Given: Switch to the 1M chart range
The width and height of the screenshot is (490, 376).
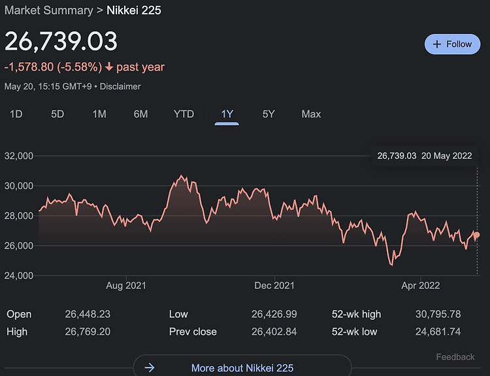Looking at the screenshot, I should click(x=99, y=114).
